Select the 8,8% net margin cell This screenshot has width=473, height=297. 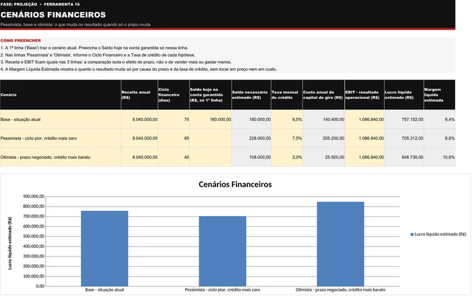[x=439, y=138]
